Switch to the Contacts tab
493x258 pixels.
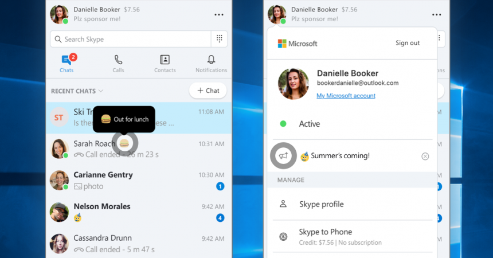pos(165,64)
